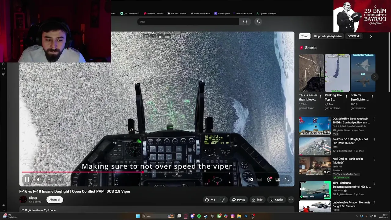Switch to theater mode
Viewport: 391px width, 220px height.
[278, 180]
